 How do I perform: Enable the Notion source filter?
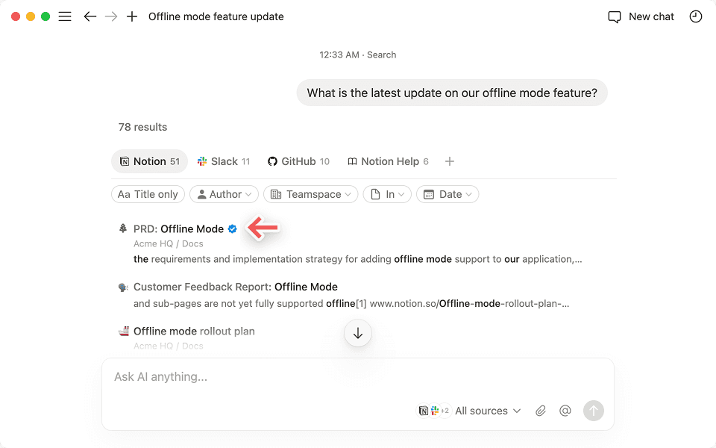coord(149,161)
